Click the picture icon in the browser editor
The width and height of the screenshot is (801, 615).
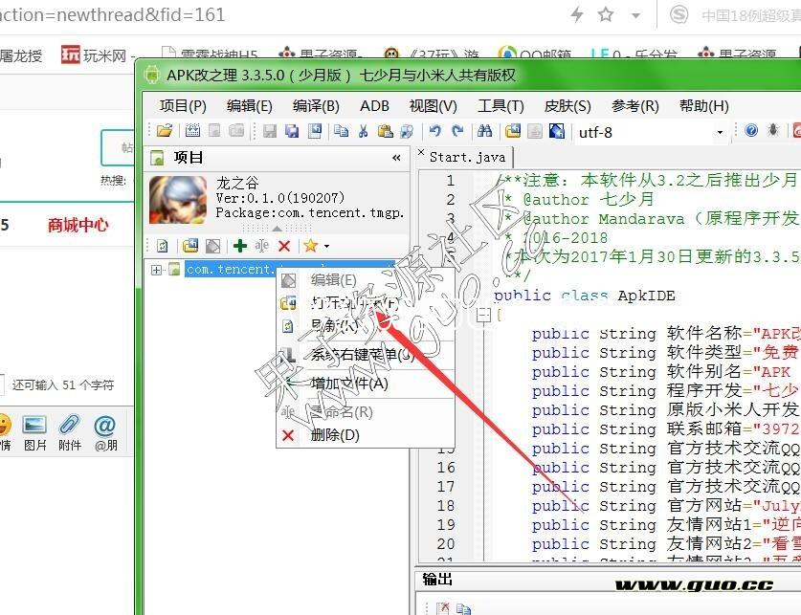pyautogui.click(x=34, y=425)
